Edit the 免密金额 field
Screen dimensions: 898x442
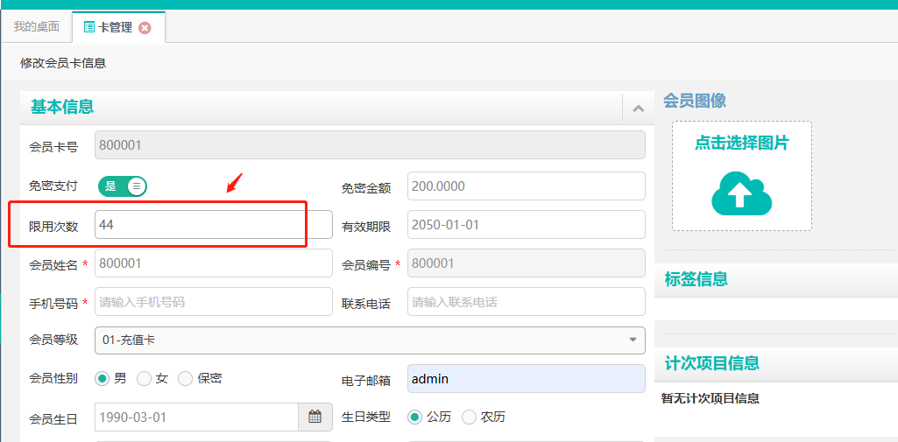(527, 186)
